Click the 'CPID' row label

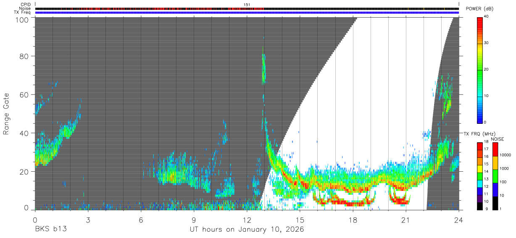[x=25, y=5]
